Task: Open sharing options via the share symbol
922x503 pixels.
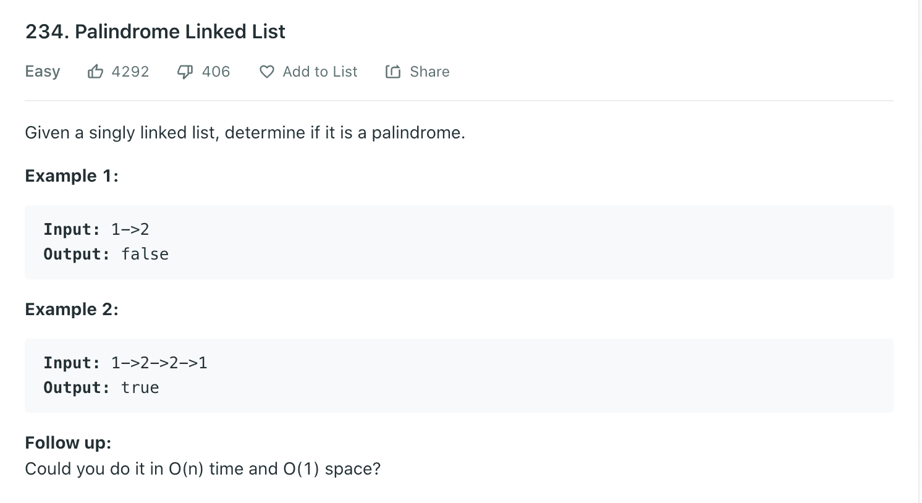Action: [394, 72]
